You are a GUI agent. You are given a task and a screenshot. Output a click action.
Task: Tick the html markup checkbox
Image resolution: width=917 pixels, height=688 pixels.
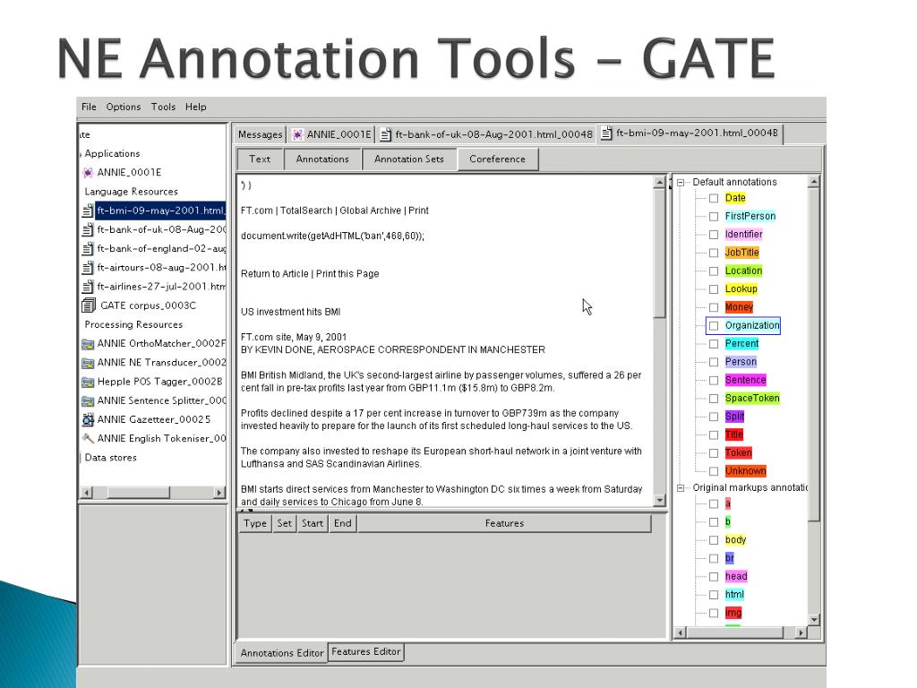tap(714, 595)
